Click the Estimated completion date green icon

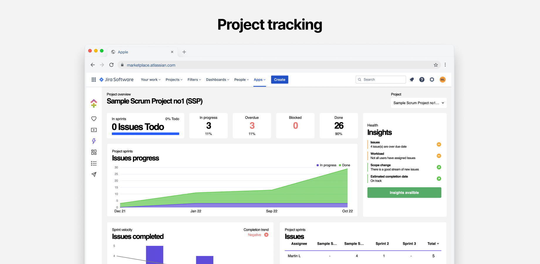439,179
